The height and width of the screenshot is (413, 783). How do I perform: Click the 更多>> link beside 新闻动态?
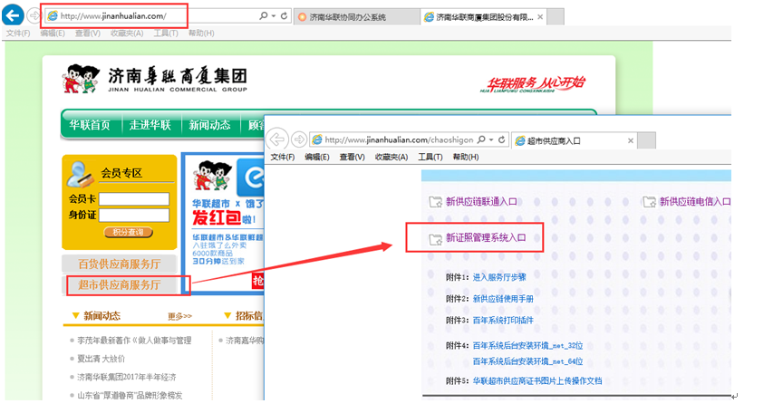pyautogui.click(x=179, y=316)
